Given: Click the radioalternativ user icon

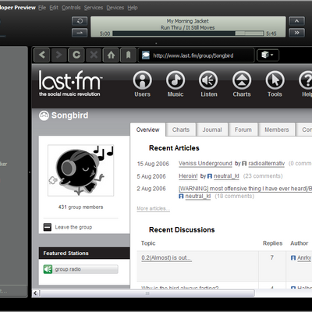Looking at the screenshot, I should pyautogui.click(x=244, y=164).
